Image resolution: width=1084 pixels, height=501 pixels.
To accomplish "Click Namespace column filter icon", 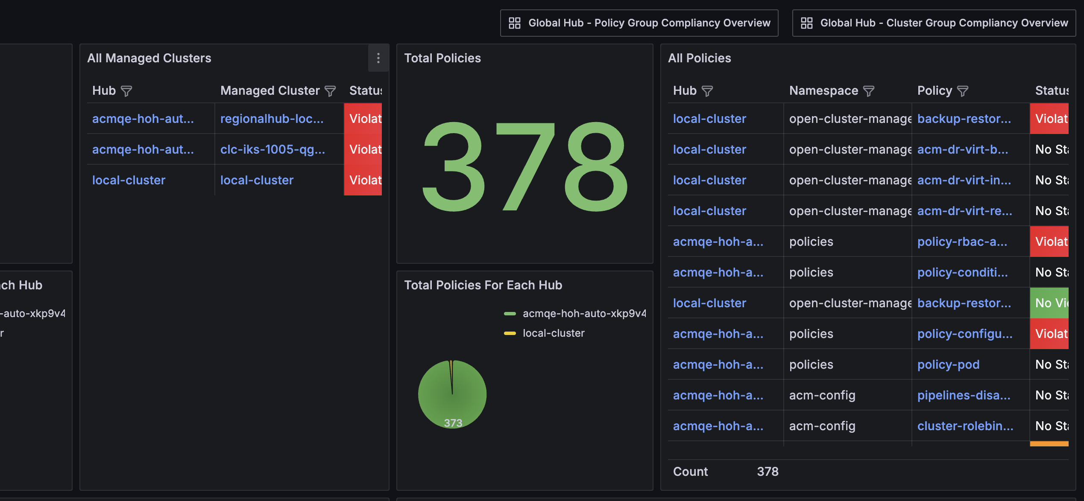I will pos(869,91).
